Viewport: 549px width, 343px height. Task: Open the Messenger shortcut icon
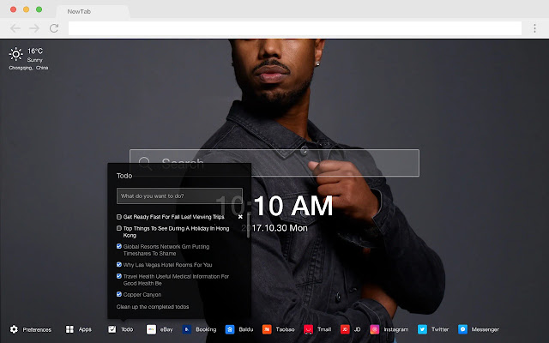pyautogui.click(x=462, y=329)
